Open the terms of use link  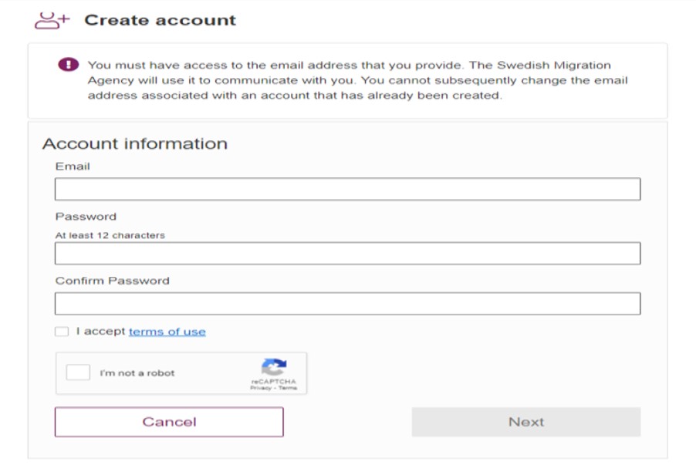pos(167,332)
